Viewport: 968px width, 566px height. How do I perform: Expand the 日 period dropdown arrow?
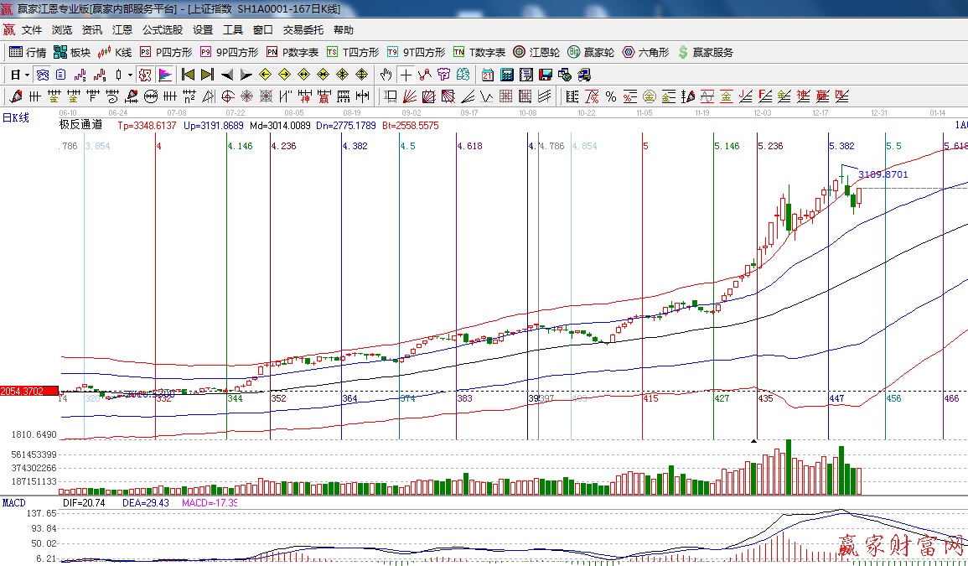[27, 75]
